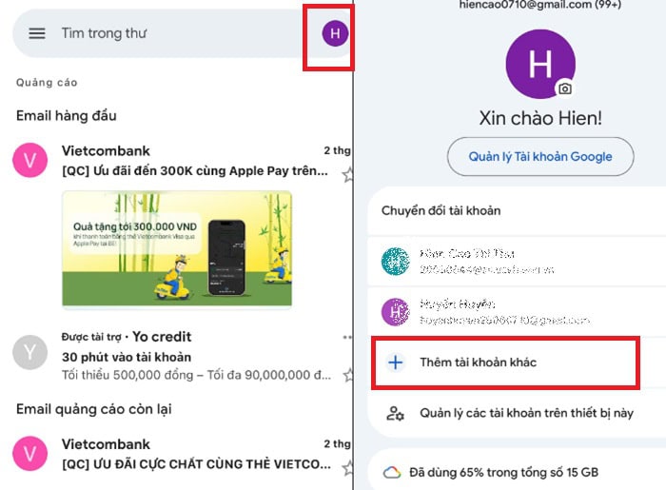Star the Yo credit sponsored email
Image resolution: width=666 pixels, height=490 pixels.
coord(348,375)
